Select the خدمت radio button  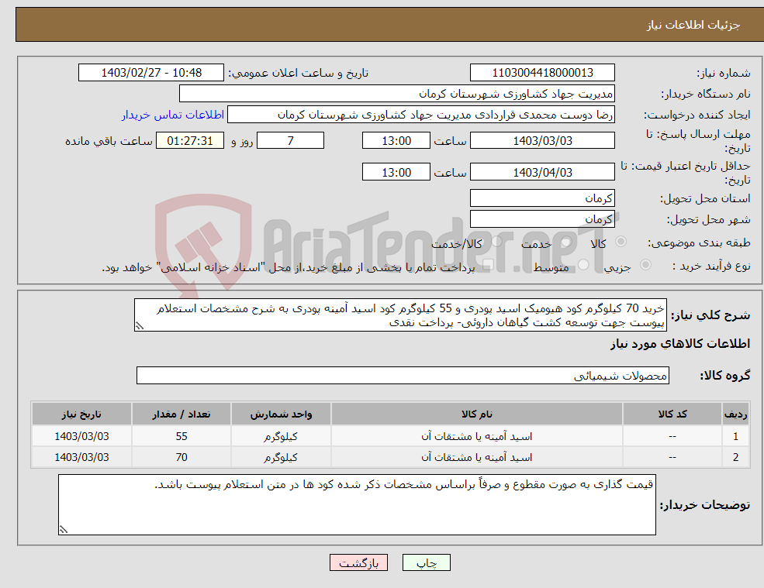point(565,242)
